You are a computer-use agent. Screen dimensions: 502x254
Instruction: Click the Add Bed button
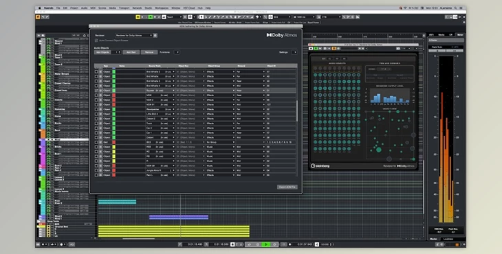click(131, 52)
